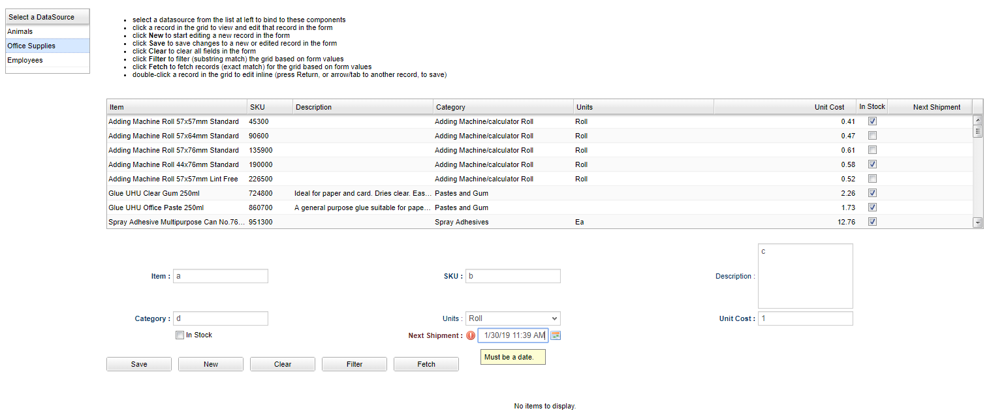Viewport: 991px width, 415px height.
Task: Click the Fetch button
Action: 426,364
